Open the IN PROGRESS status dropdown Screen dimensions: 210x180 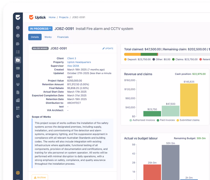40,29
